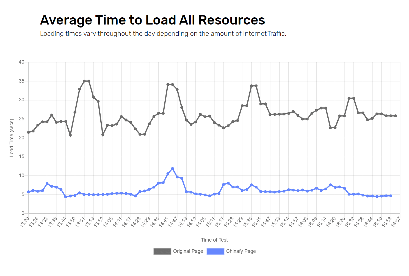Toggle Chinafy Page series via blue legend box
Viewport: 409px width, 276px height.
tap(215, 251)
